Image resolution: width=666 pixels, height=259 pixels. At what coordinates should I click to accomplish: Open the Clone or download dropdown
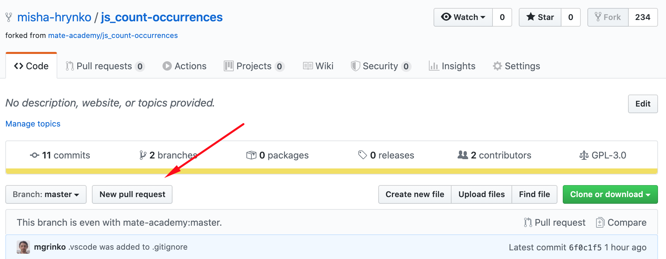(x=610, y=194)
